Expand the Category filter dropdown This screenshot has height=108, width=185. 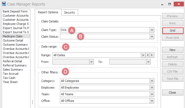(152, 81)
